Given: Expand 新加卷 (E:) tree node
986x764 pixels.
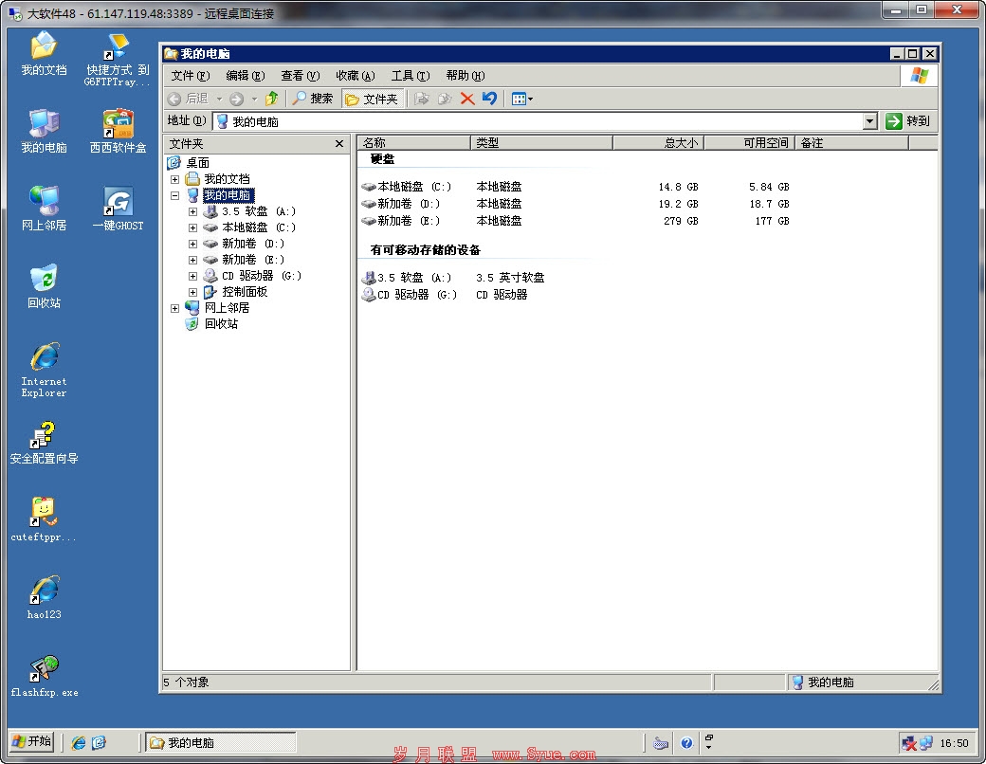Looking at the screenshot, I should [193, 260].
